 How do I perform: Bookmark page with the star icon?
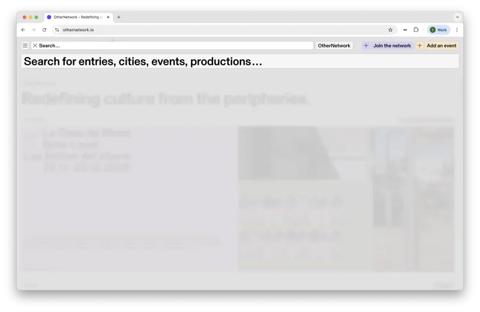tap(391, 29)
